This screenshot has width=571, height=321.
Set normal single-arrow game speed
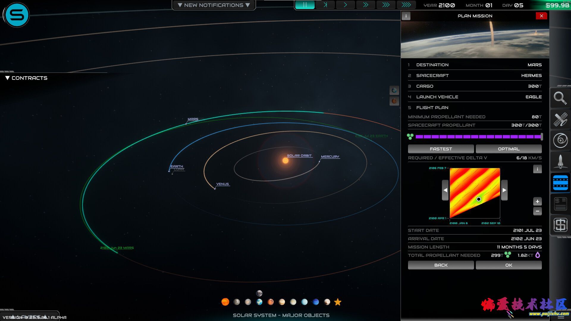tap(345, 5)
